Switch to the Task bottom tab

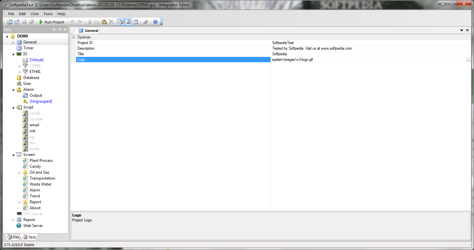[29, 237]
